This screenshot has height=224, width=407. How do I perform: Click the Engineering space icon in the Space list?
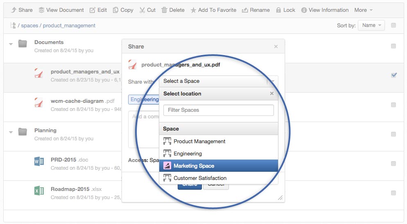tap(167, 153)
